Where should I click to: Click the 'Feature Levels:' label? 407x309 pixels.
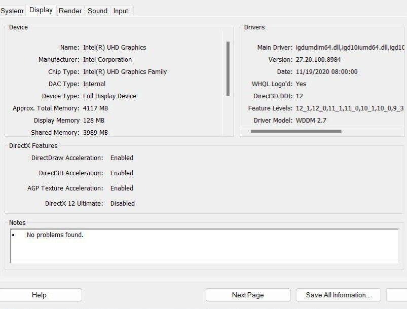(x=270, y=108)
